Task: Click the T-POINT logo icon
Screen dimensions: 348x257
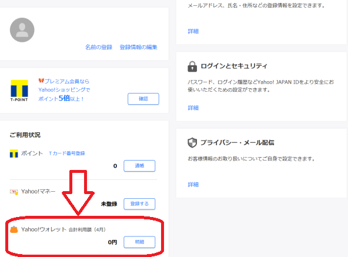Action: click(19, 91)
